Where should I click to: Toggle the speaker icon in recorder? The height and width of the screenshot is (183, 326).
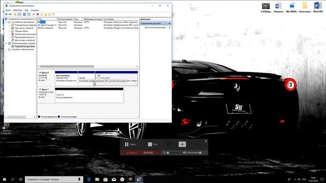click(x=184, y=152)
